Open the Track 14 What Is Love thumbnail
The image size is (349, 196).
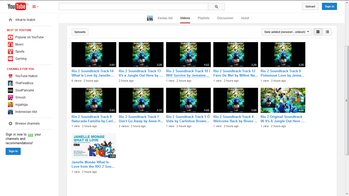[x=94, y=55]
